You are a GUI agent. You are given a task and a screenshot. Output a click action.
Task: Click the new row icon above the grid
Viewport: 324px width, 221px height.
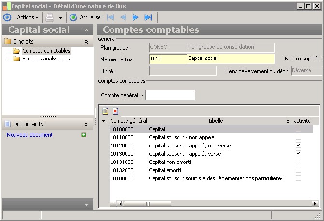tap(105, 111)
